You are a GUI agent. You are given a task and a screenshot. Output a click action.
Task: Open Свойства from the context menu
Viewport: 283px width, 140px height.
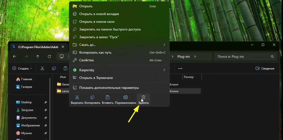coord(119,60)
